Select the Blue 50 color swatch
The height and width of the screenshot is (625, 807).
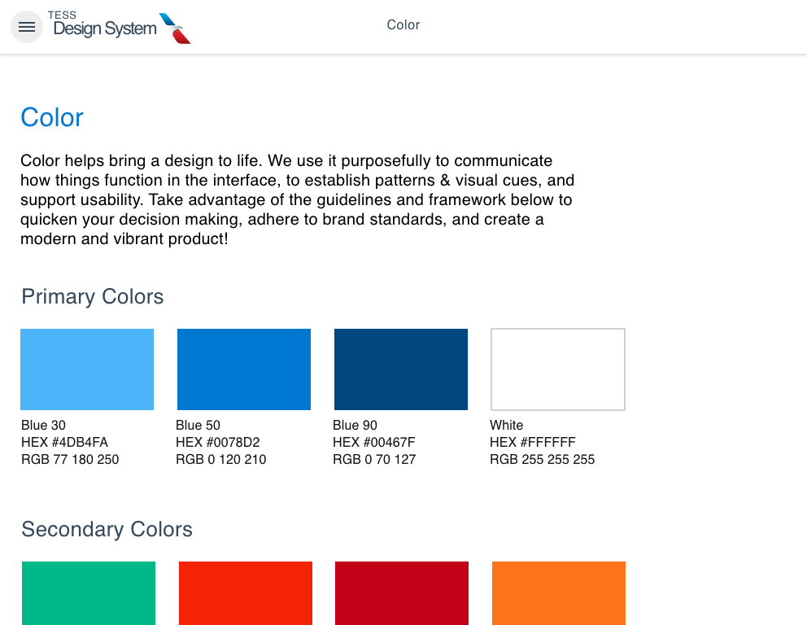(244, 369)
